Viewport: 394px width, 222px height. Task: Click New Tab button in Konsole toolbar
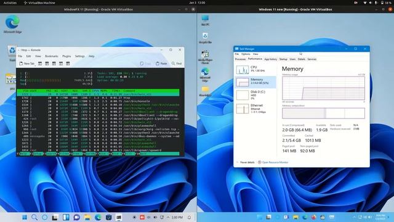pyautogui.click(x=27, y=64)
